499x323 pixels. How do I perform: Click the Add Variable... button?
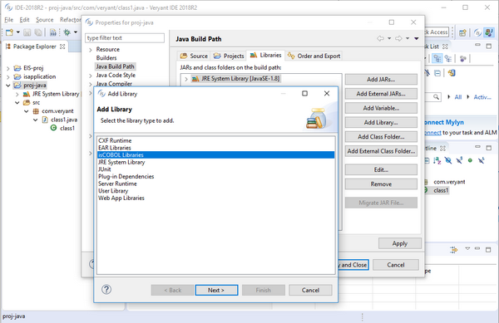point(381,108)
